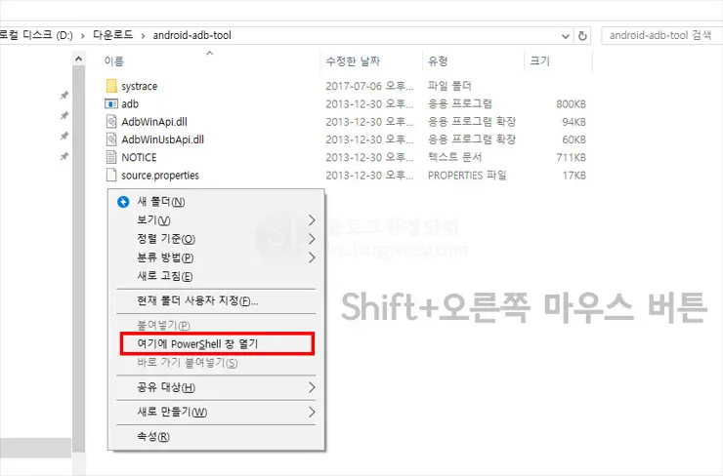This screenshot has width=723, height=476.
Task: Click the navigation pane vertical scrollbar
Action: pos(78,258)
